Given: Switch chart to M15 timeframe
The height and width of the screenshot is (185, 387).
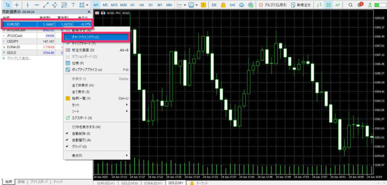Looking at the screenshot, I should pos(114,5).
